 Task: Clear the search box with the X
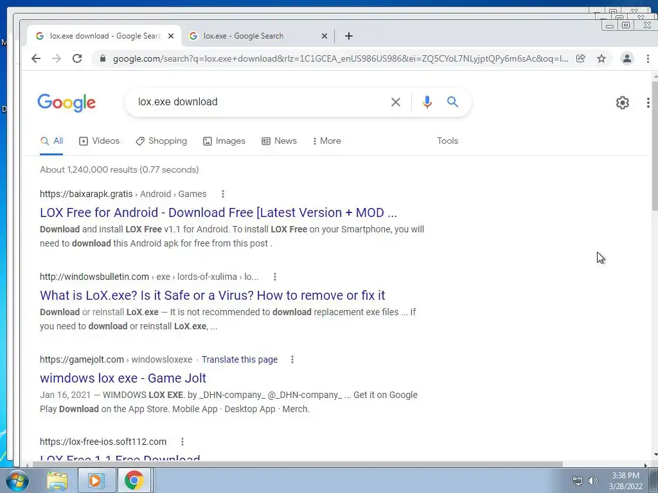(395, 102)
